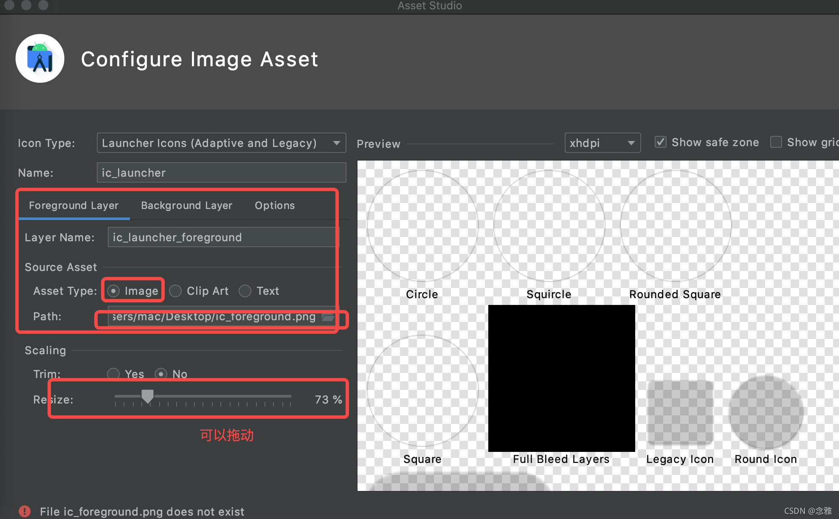This screenshot has width=839, height=519.
Task: Click the 'File ic_foreground.png does not exist' message
Action: (142, 511)
